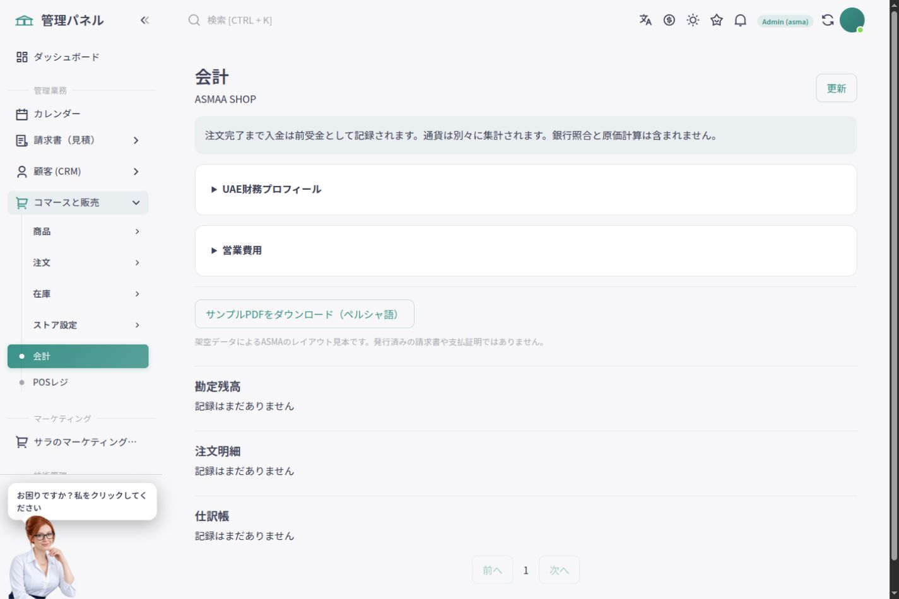The width and height of the screenshot is (899, 599).
Task: Click サンプルPDFをダウンロード button
Action: point(304,314)
